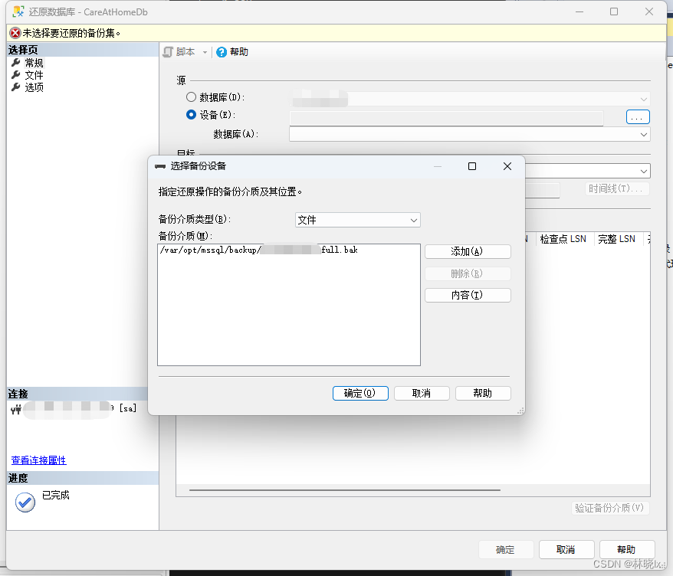
Task: Click the backup device dialog title icon
Action: tap(160, 166)
